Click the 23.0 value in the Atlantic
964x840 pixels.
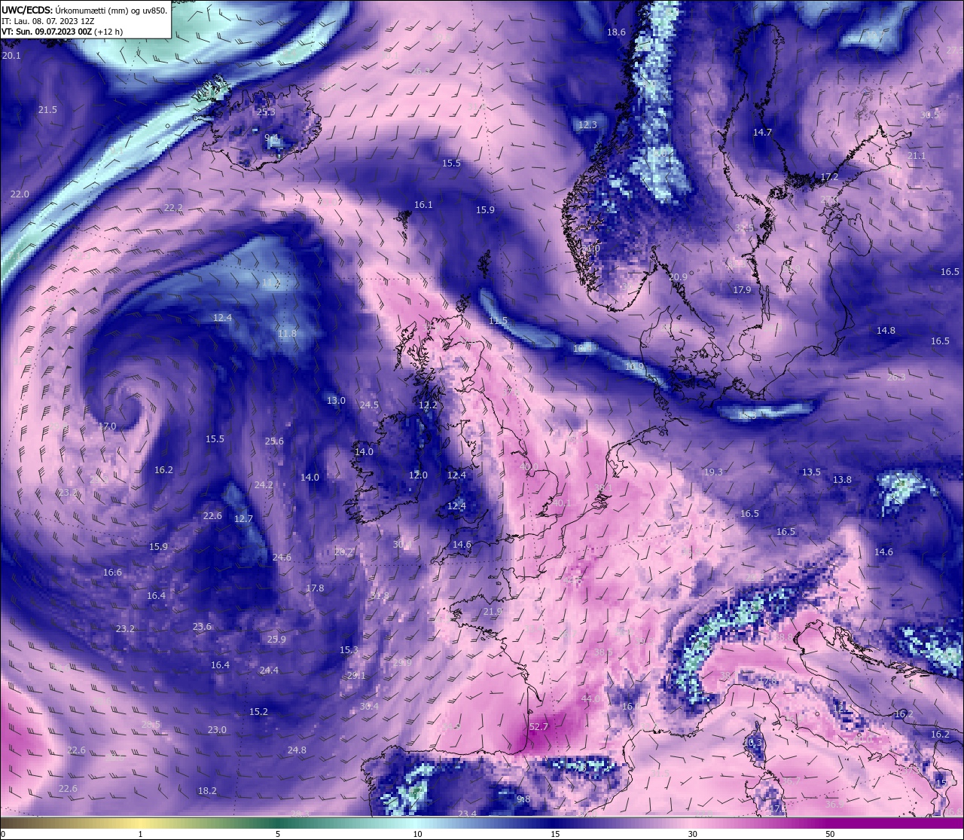coord(217,730)
